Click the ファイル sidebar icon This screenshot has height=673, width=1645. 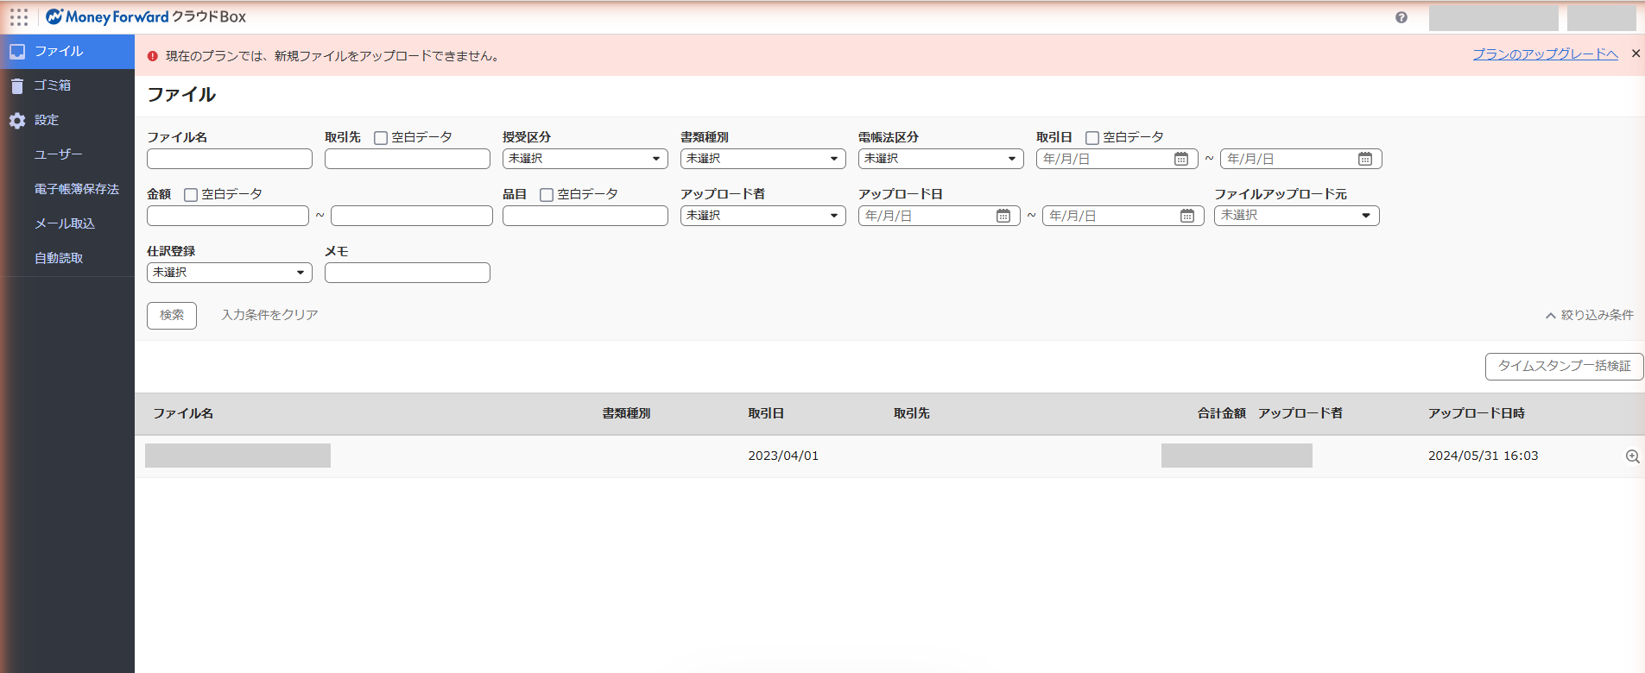(17, 52)
